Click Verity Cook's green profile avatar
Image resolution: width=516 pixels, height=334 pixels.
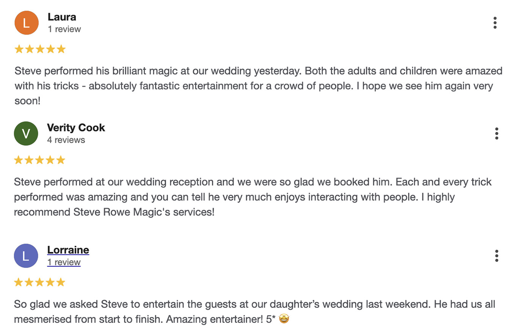26,133
